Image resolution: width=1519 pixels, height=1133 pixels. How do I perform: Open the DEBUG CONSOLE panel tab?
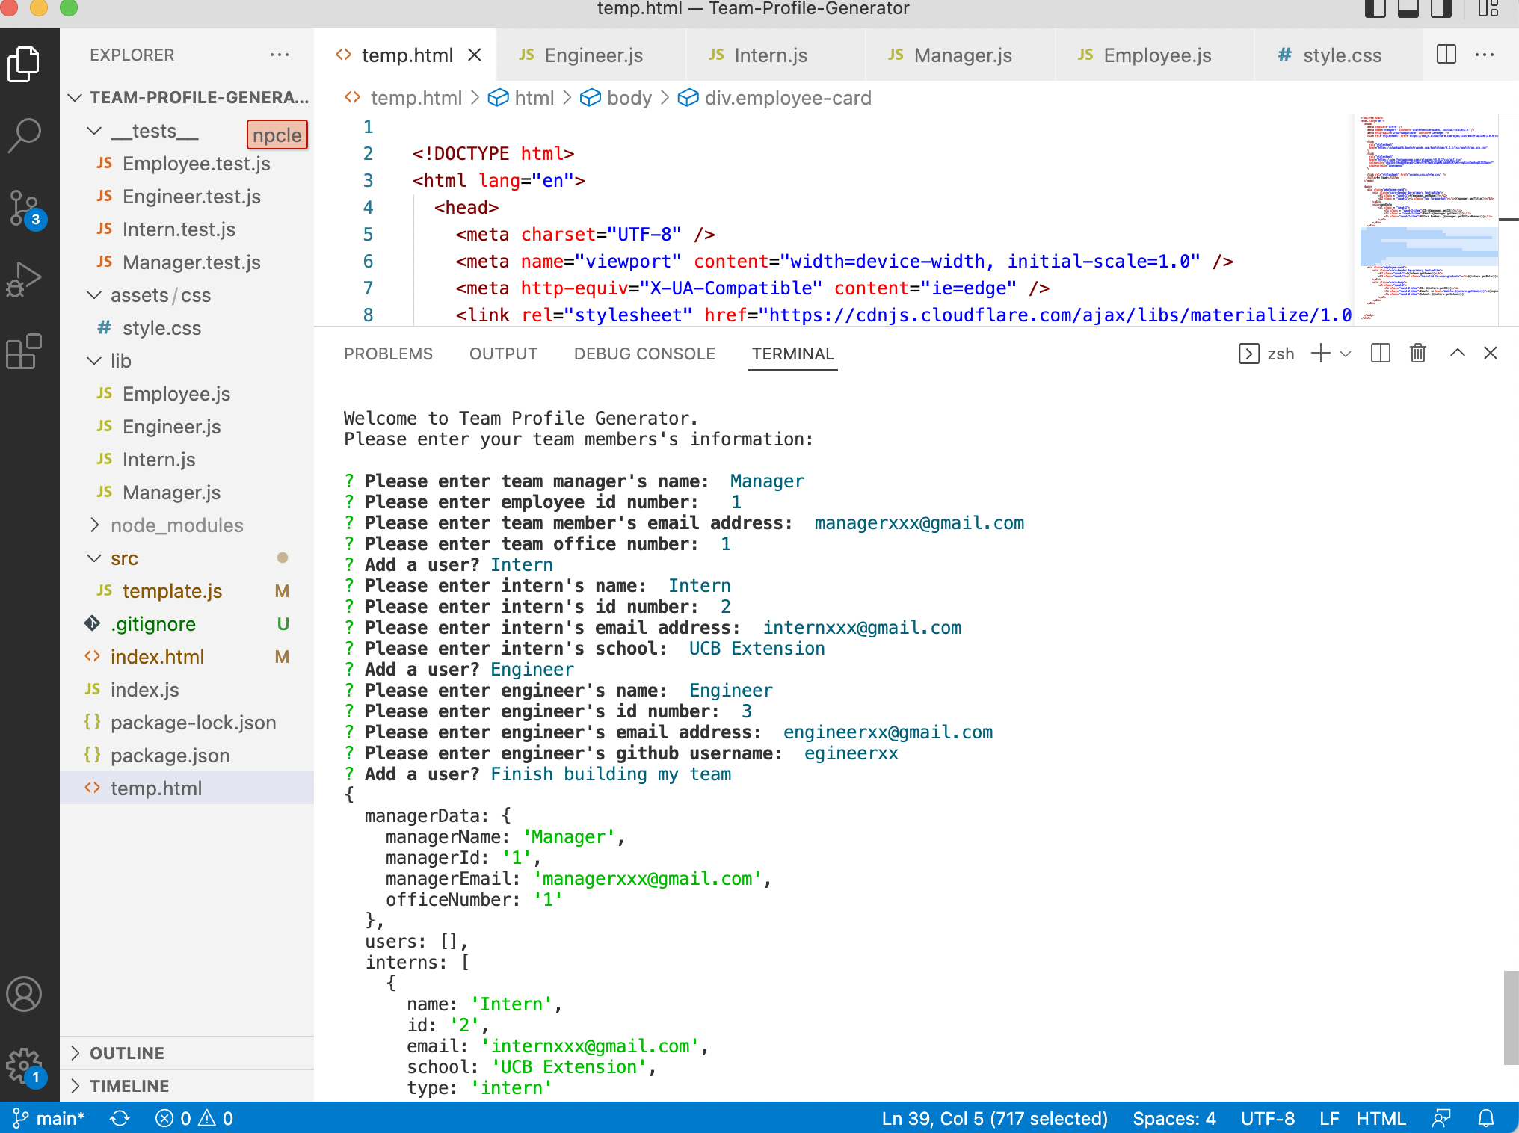pos(644,354)
